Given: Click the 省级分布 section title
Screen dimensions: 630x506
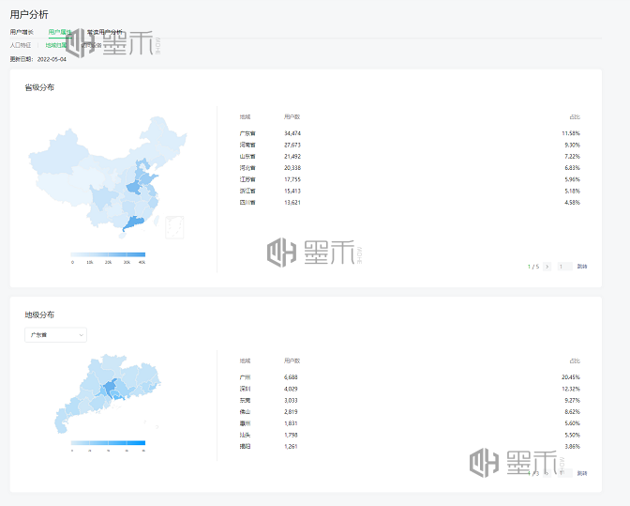Looking at the screenshot, I should click(39, 87).
